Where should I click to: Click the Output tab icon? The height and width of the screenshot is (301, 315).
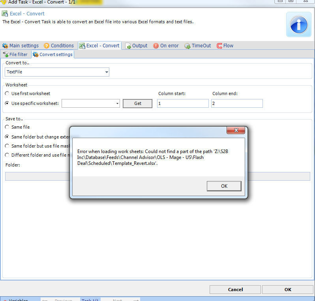pyautogui.click(x=128, y=46)
